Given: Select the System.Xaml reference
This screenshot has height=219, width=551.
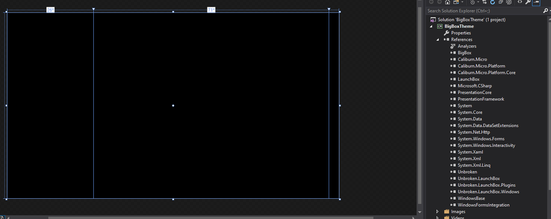Looking at the screenshot, I should point(470,152).
